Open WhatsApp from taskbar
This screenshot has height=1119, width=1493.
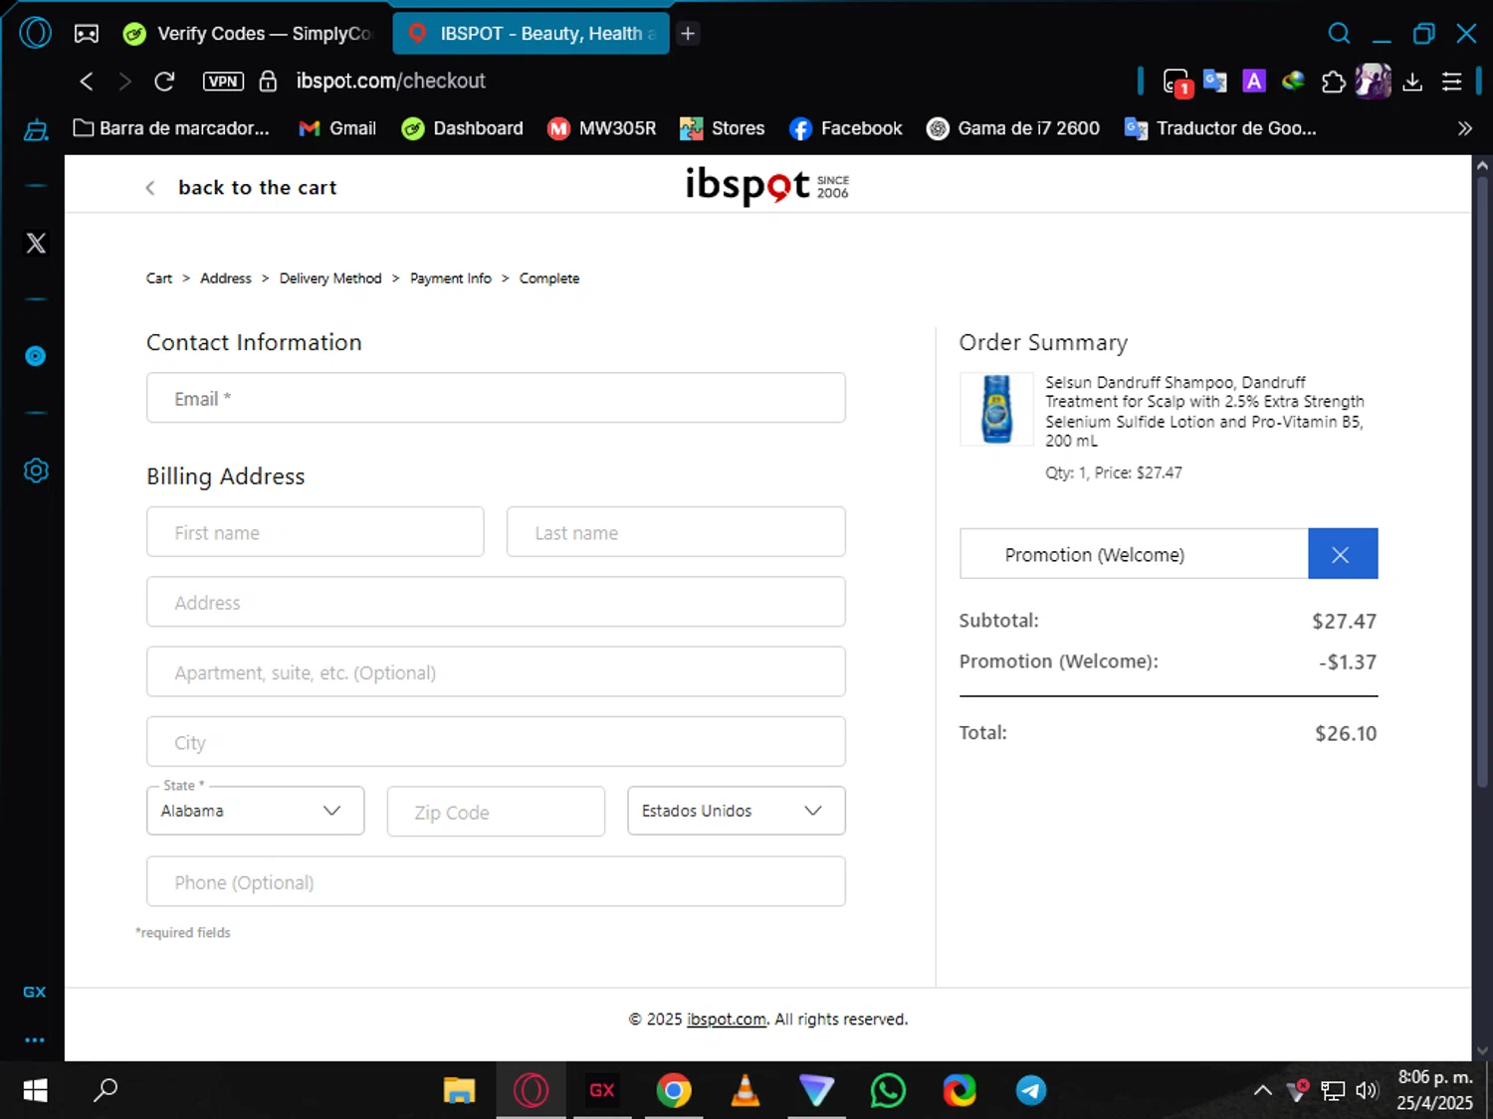point(888,1091)
